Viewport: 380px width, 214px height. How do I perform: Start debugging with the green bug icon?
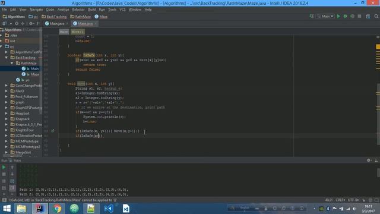coord(346,17)
